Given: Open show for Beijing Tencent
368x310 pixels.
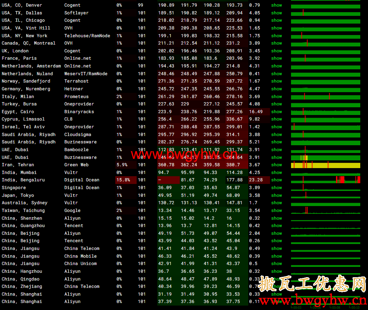Looking at the screenshot, I should tap(277, 241).
